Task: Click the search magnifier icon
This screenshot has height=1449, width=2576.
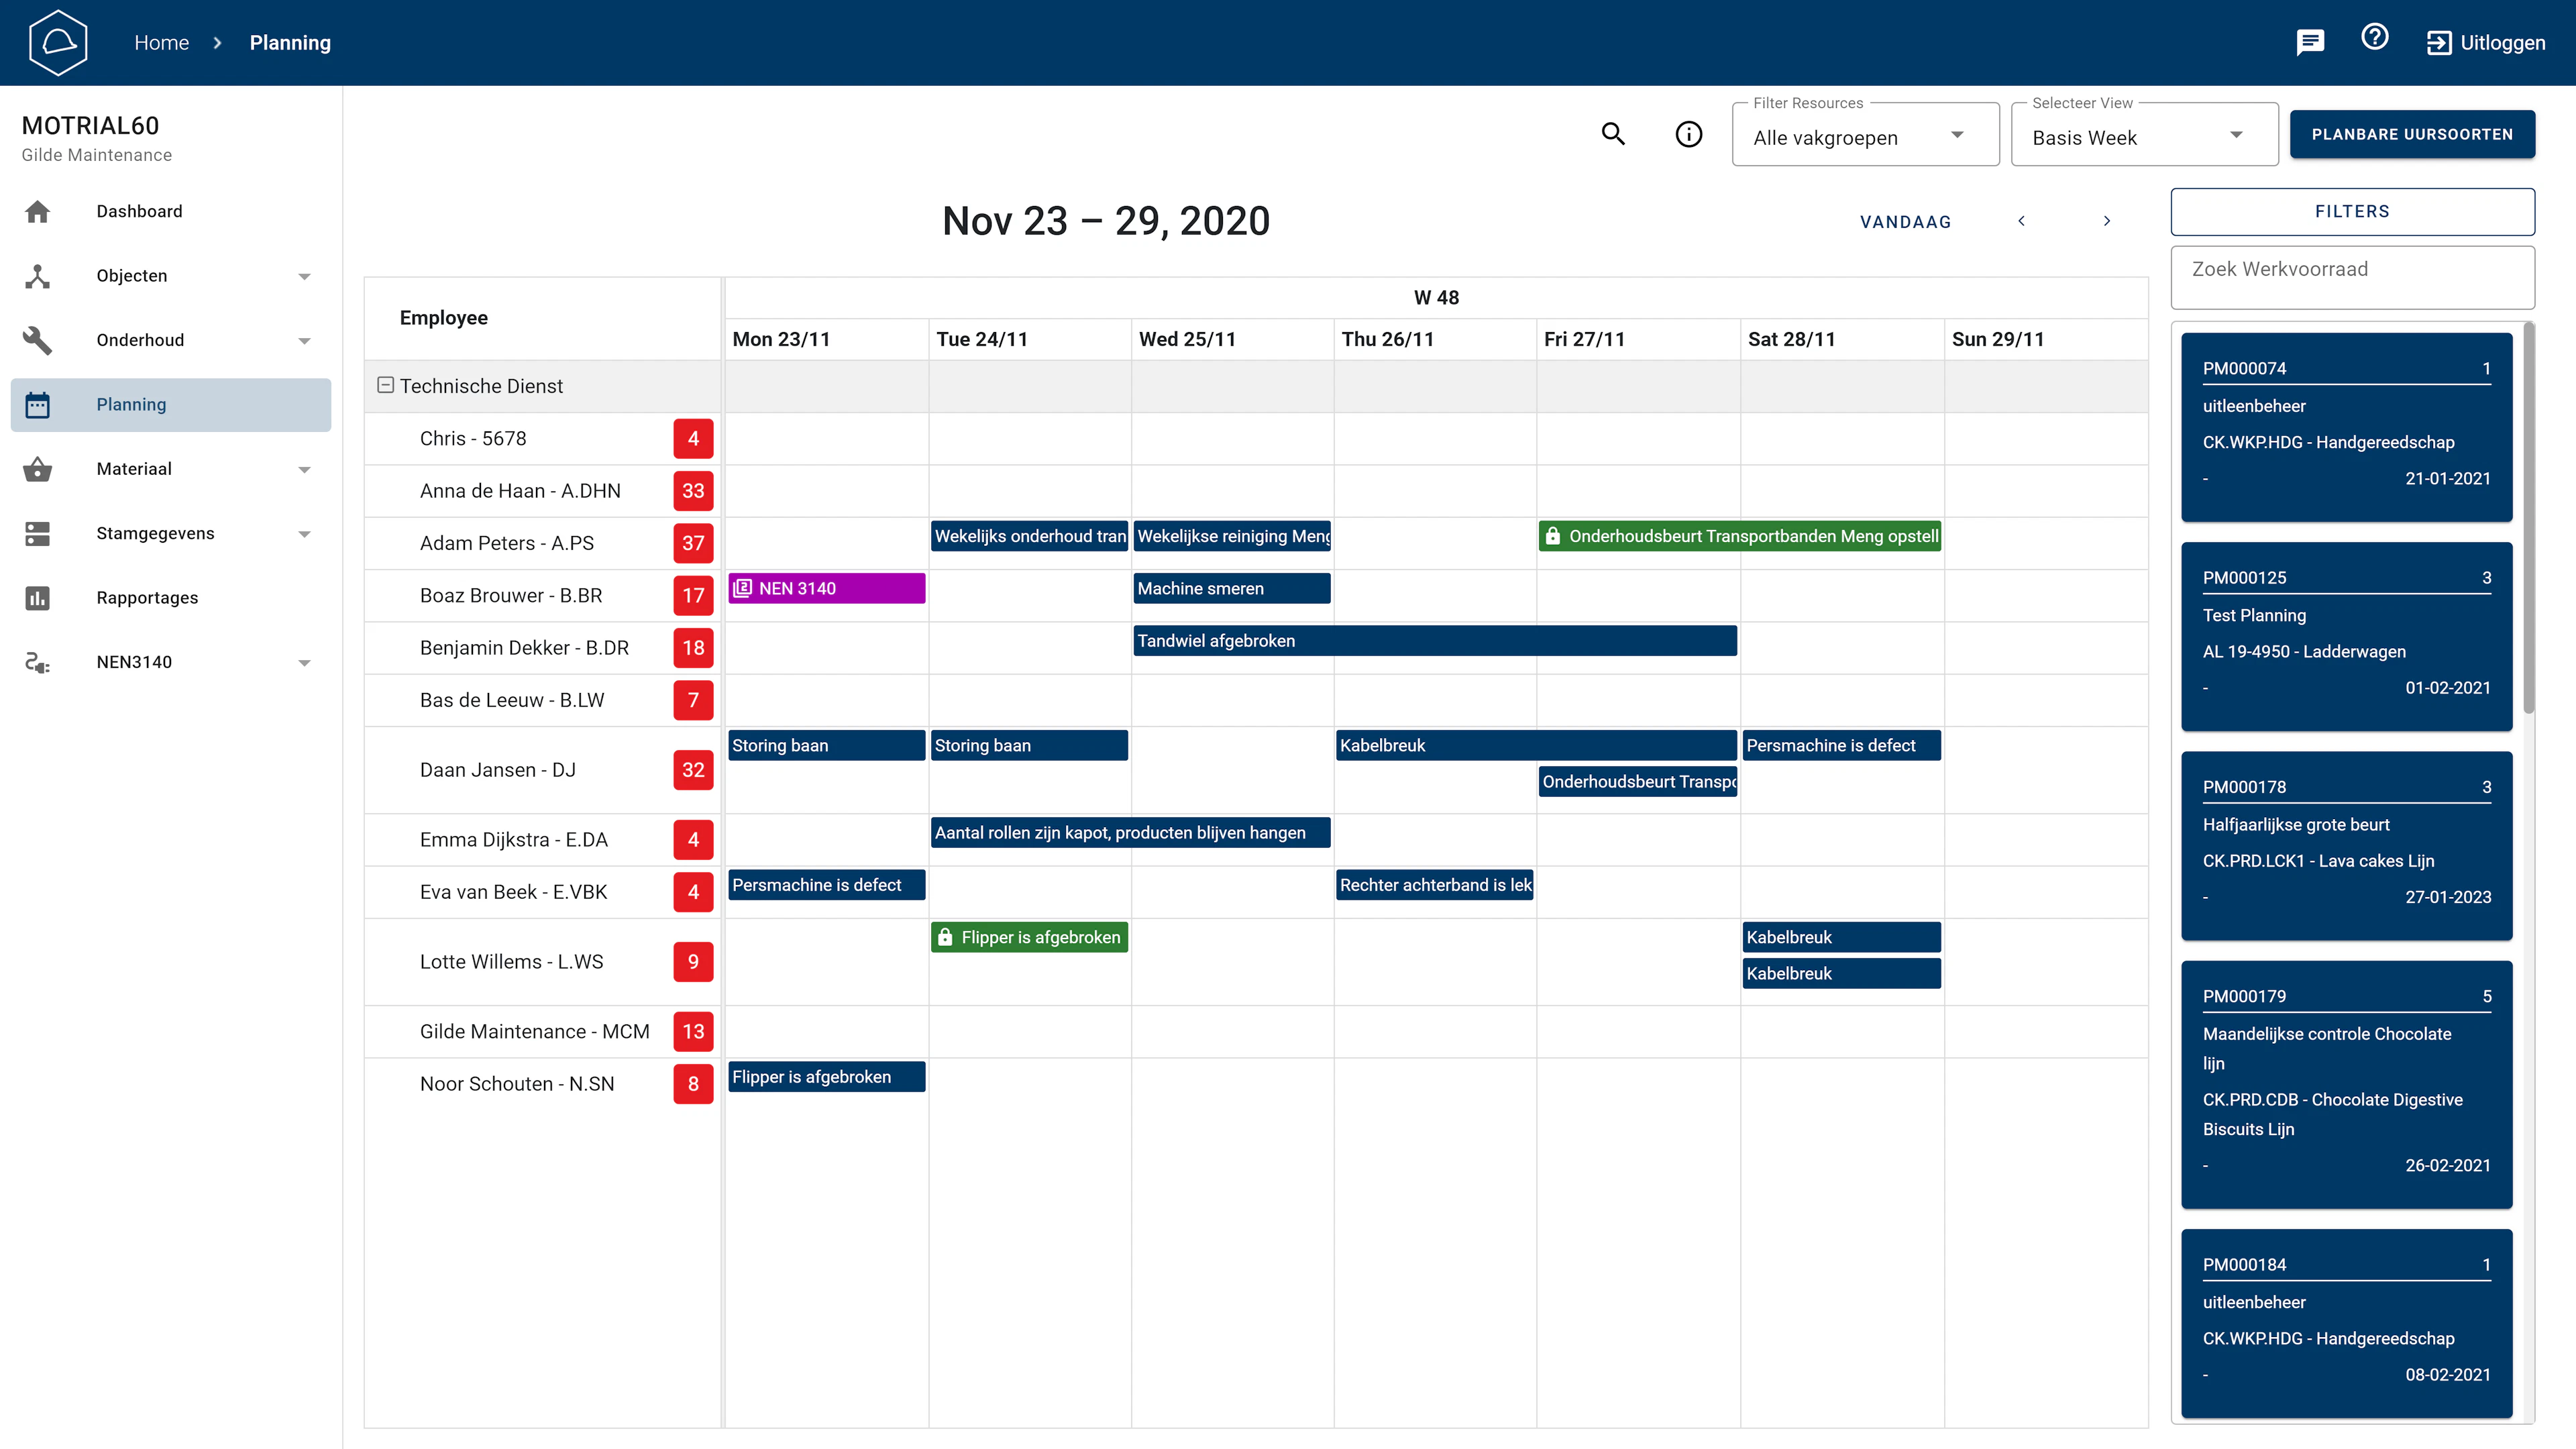Action: point(1613,134)
